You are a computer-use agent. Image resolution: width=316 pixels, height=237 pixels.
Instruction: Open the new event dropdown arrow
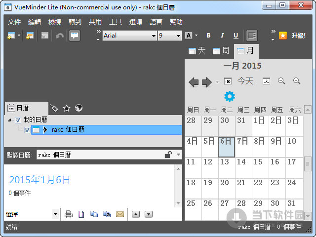[19, 36]
